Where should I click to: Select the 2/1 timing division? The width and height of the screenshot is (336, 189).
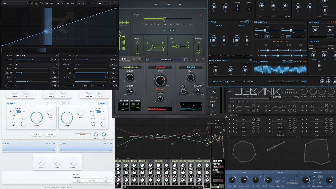pyautogui.click(x=190, y=25)
